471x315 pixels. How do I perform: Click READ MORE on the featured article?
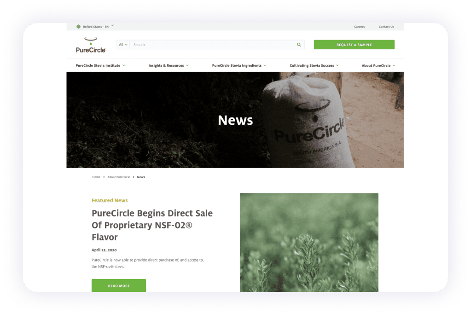point(118,286)
